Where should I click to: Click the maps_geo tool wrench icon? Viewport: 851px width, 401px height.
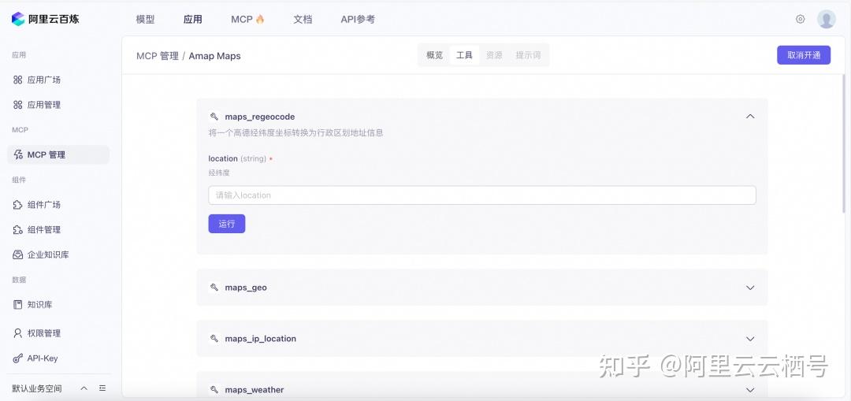pyautogui.click(x=214, y=288)
